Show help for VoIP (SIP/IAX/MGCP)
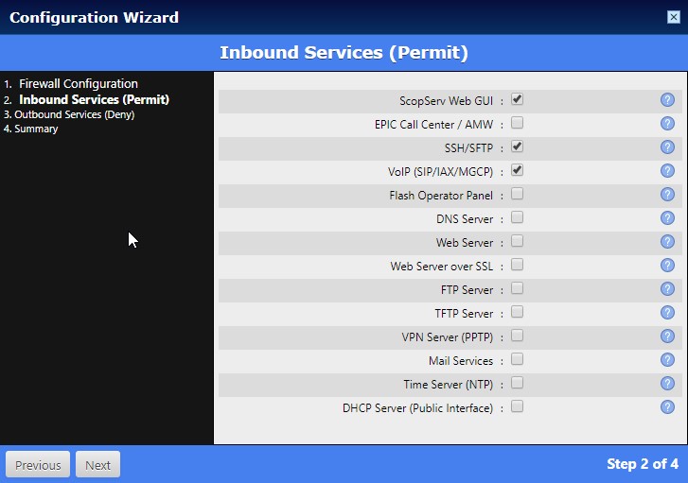Image resolution: width=688 pixels, height=483 pixels. pyautogui.click(x=667, y=171)
